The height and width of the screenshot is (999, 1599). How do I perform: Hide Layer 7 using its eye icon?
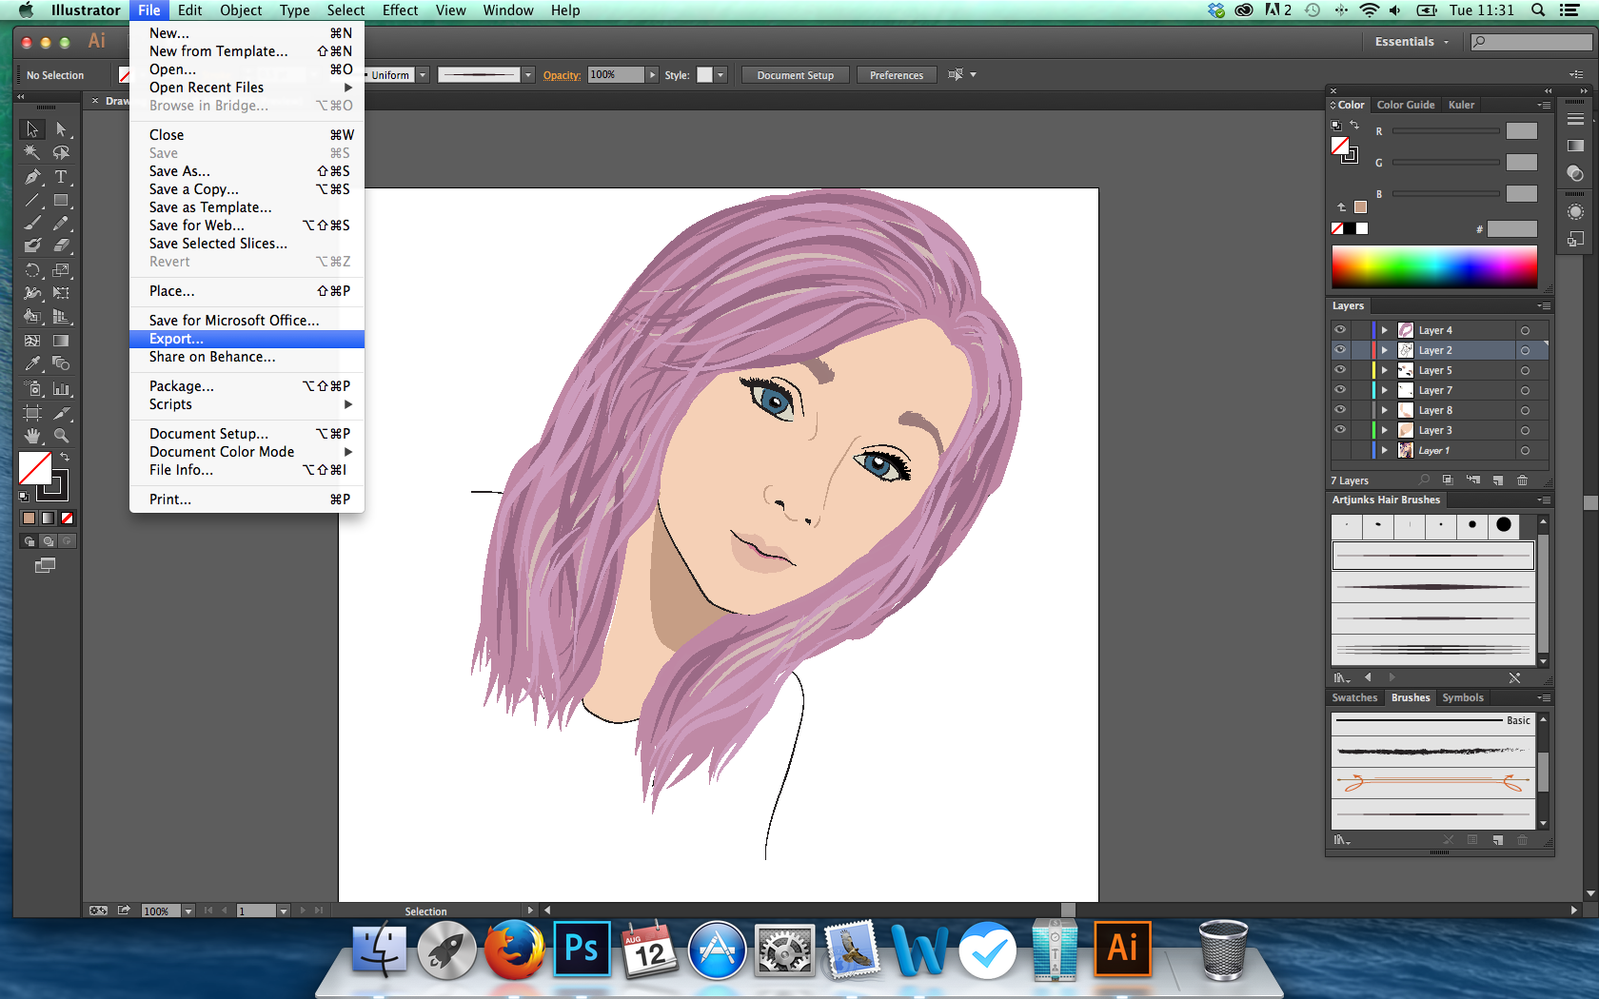pos(1340,389)
